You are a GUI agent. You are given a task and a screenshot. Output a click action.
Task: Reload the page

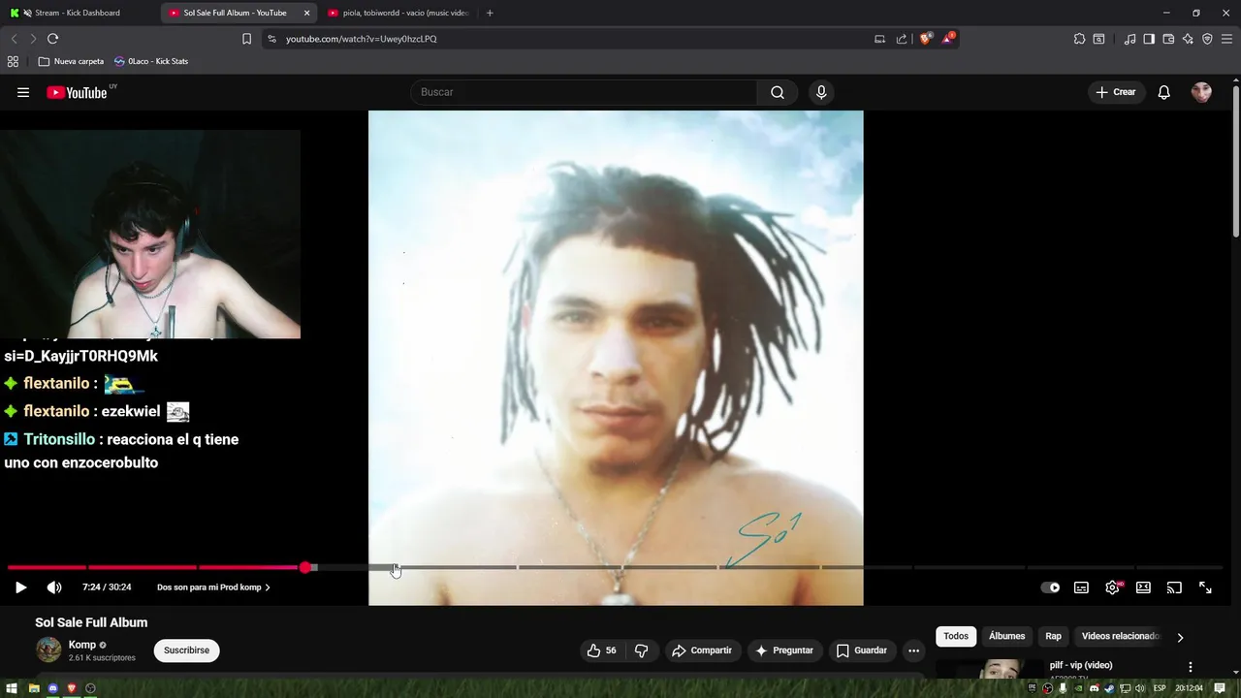52,39
